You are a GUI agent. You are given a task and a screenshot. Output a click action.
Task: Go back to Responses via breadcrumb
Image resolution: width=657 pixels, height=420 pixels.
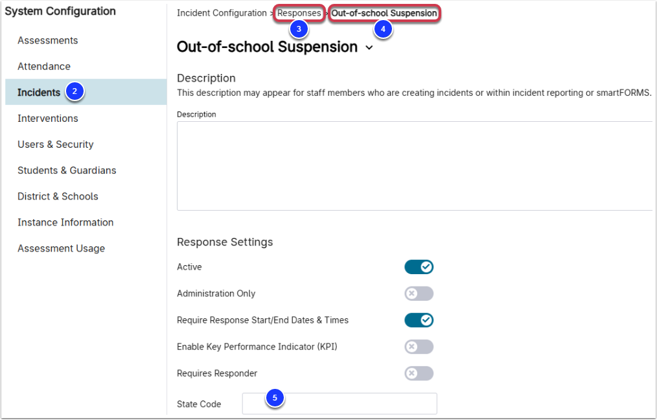point(299,13)
